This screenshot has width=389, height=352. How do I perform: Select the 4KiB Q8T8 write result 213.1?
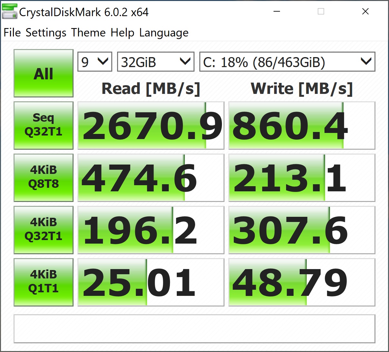302,178
